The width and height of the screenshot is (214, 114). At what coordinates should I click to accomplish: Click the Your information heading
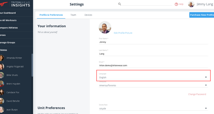point(52,26)
